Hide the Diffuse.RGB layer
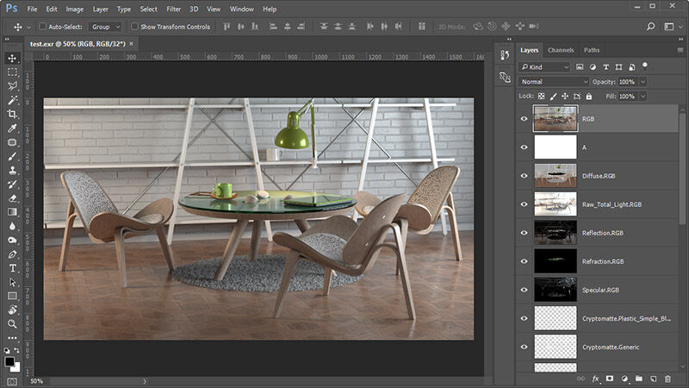689x388 pixels. tap(524, 176)
